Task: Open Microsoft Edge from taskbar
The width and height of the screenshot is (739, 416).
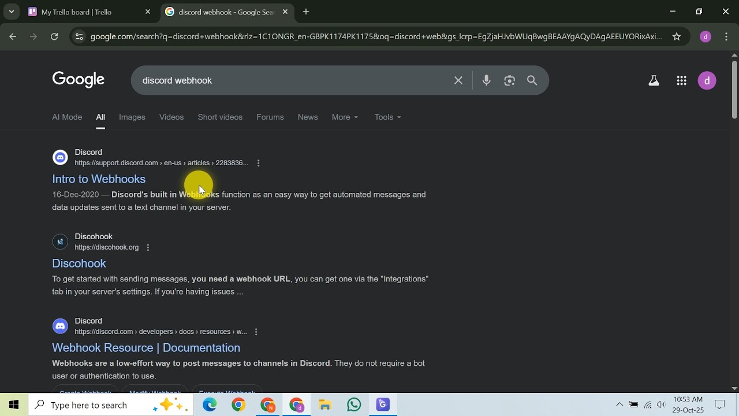Action: click(x=210, y=405)
